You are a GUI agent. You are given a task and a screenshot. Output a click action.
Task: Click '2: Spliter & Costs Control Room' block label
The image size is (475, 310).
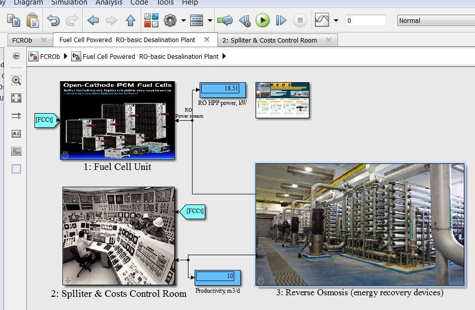(x=119, y=294)
